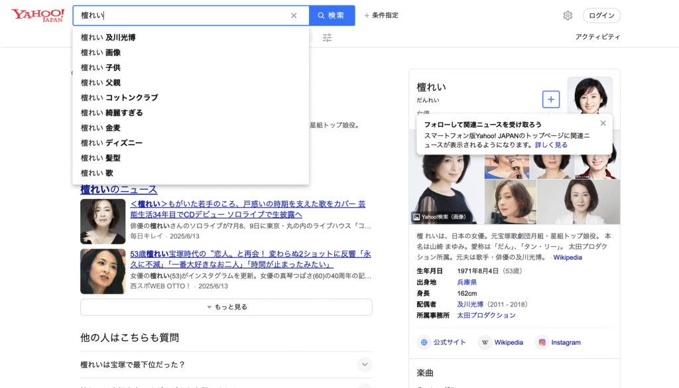
Task: Expand more news with もっと見る
Action: [226, 307]
